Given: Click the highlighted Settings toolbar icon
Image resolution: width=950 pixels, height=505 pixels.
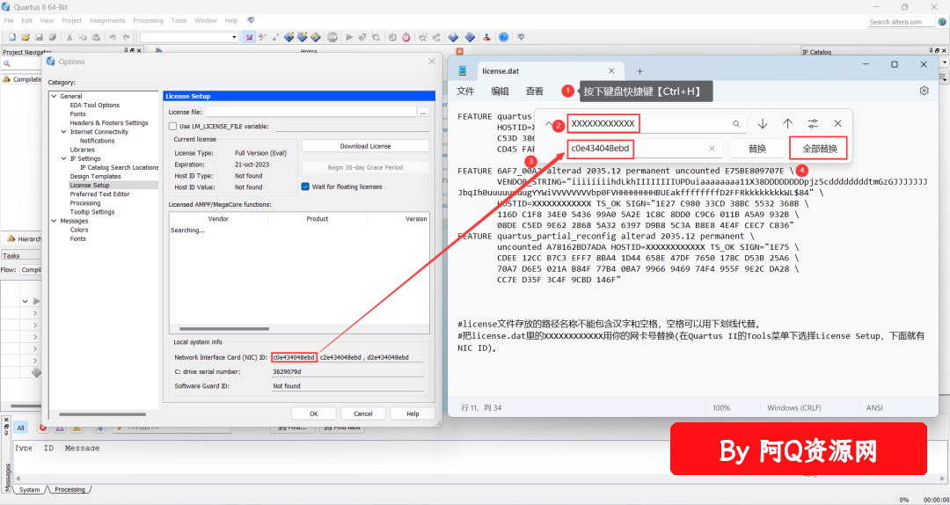Looking at the screenshot, I should point(249,37).
